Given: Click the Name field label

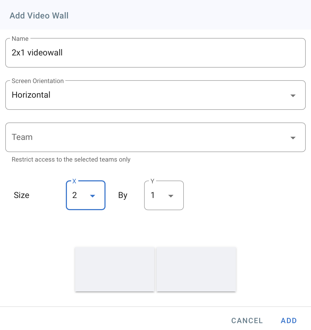Looking at the screenshot, I should pyautogui.click(x=20, y=39).
